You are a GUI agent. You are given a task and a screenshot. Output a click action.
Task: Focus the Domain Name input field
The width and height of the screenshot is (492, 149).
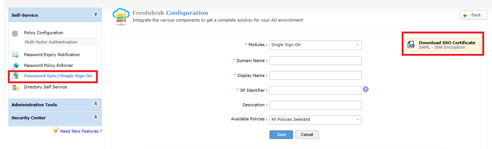pyautogui.click(x=315, y=61)
